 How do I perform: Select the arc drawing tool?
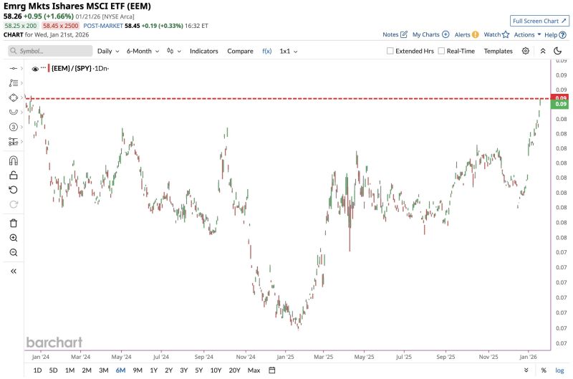[13, 112]
